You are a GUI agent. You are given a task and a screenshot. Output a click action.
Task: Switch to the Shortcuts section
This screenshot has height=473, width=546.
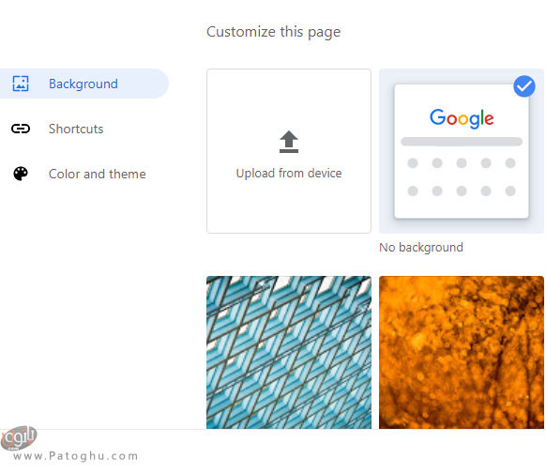76,129
